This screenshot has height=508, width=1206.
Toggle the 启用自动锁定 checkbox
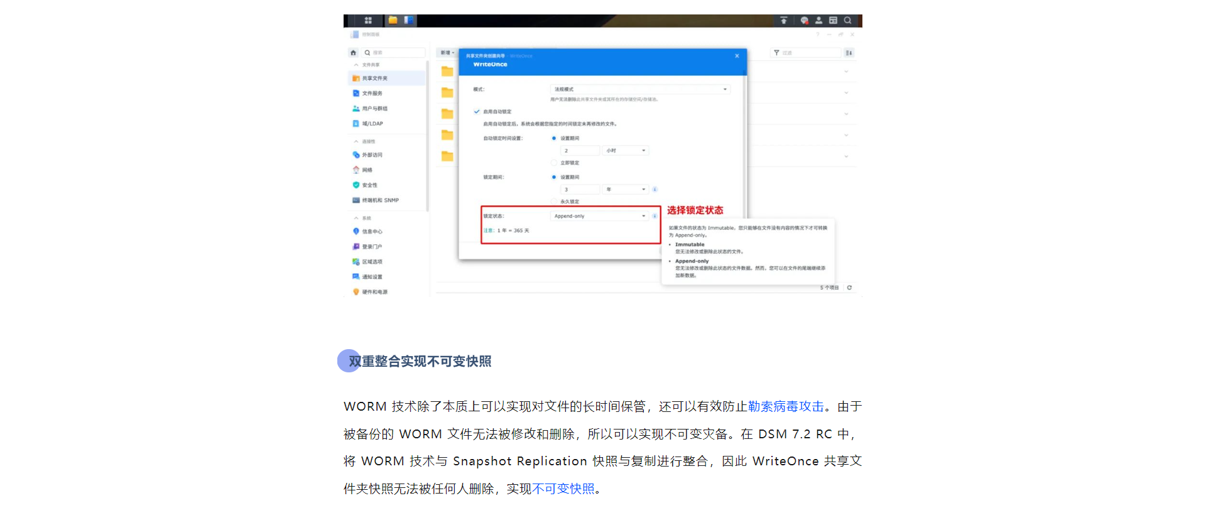pos(477,112)
